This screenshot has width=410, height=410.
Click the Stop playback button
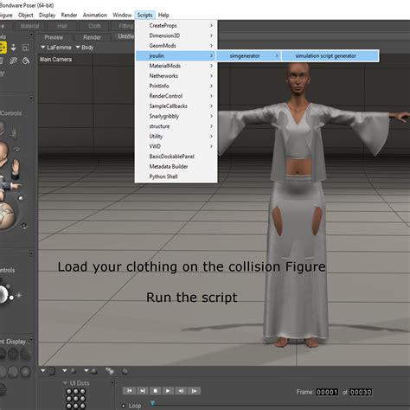pos(156,391)
